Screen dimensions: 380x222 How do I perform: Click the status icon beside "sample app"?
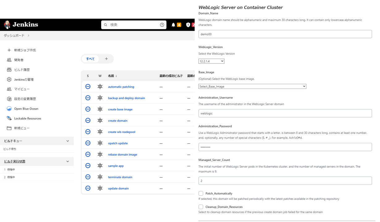pyautogui.click(x=88, y=166)
